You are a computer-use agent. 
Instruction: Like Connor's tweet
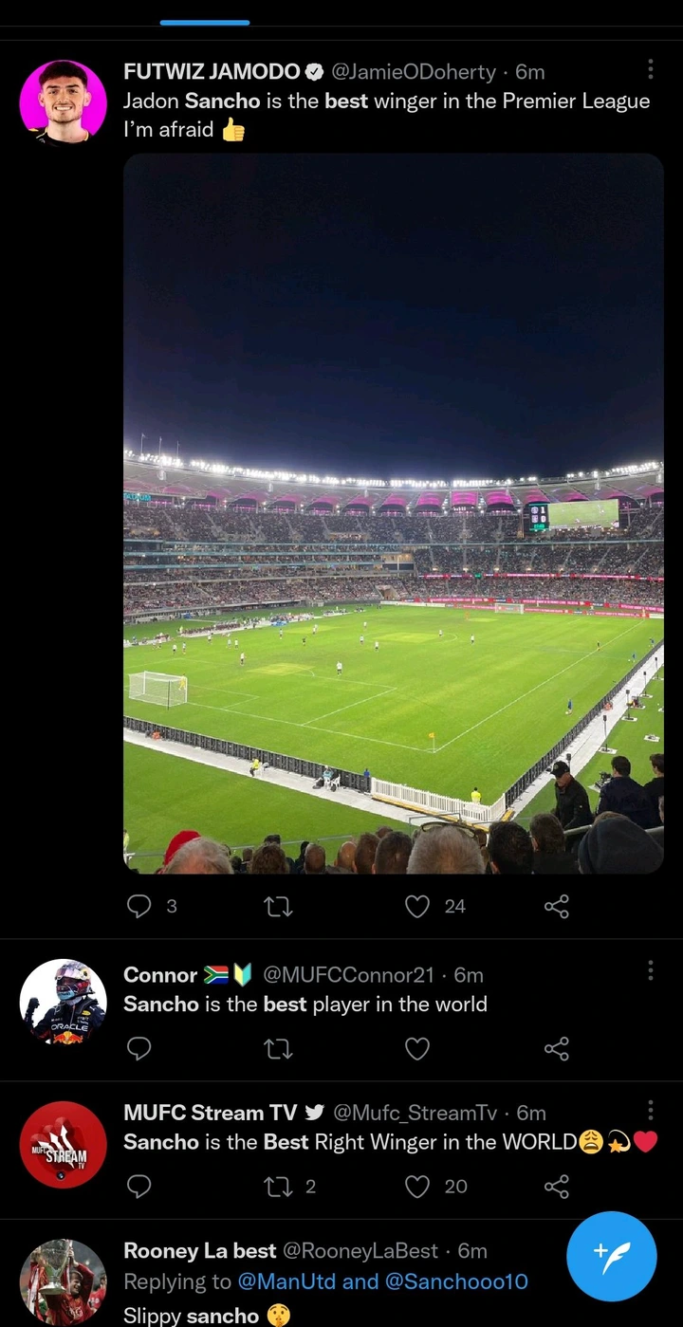point(417,1048)
